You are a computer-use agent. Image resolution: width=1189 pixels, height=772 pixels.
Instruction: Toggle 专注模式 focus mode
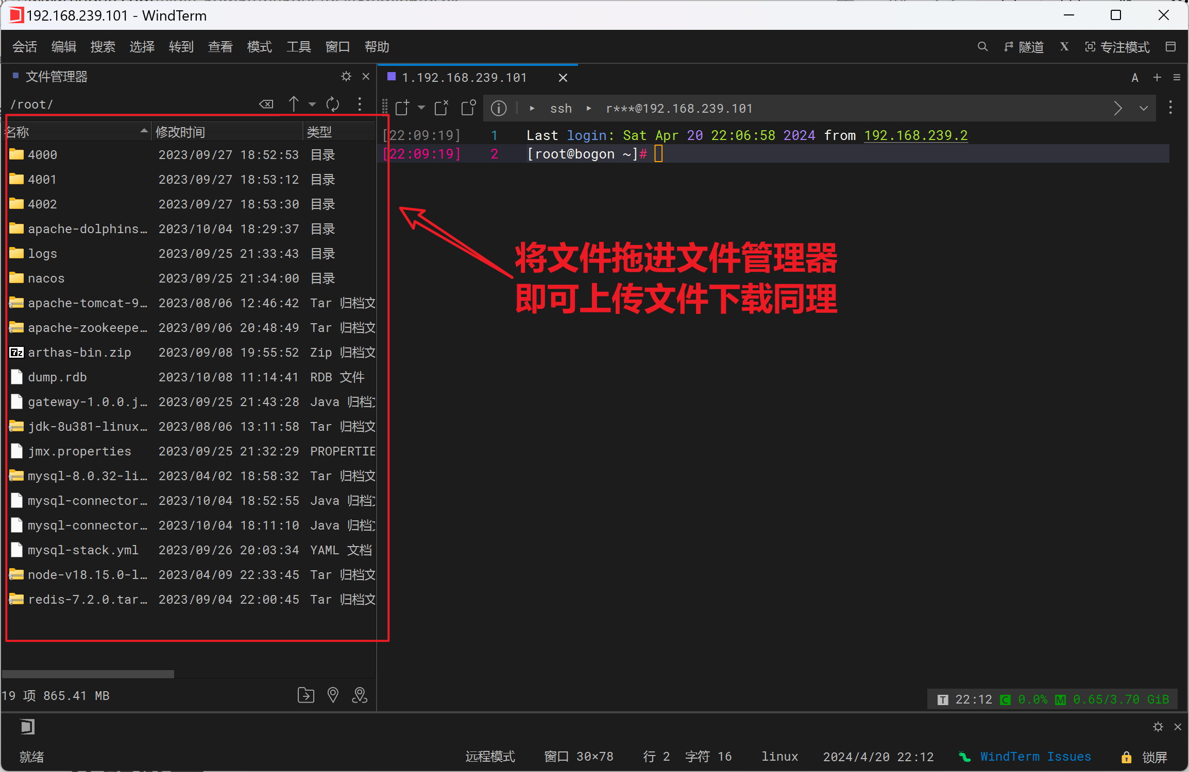[1117, 47]
